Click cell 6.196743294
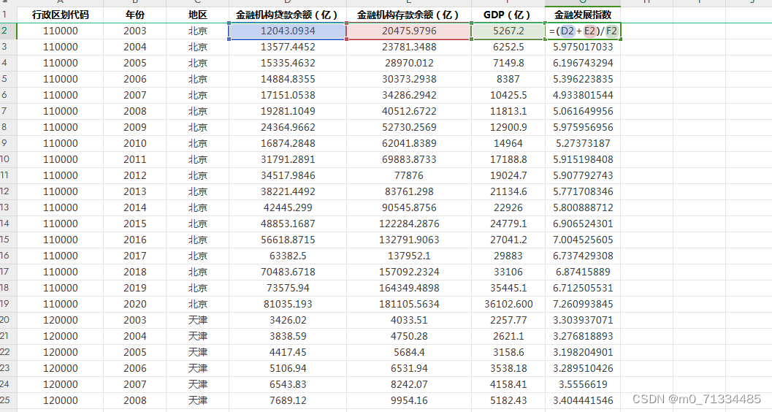Image resolution: width=772 pixels, height=412 pixels. point(583,63)
